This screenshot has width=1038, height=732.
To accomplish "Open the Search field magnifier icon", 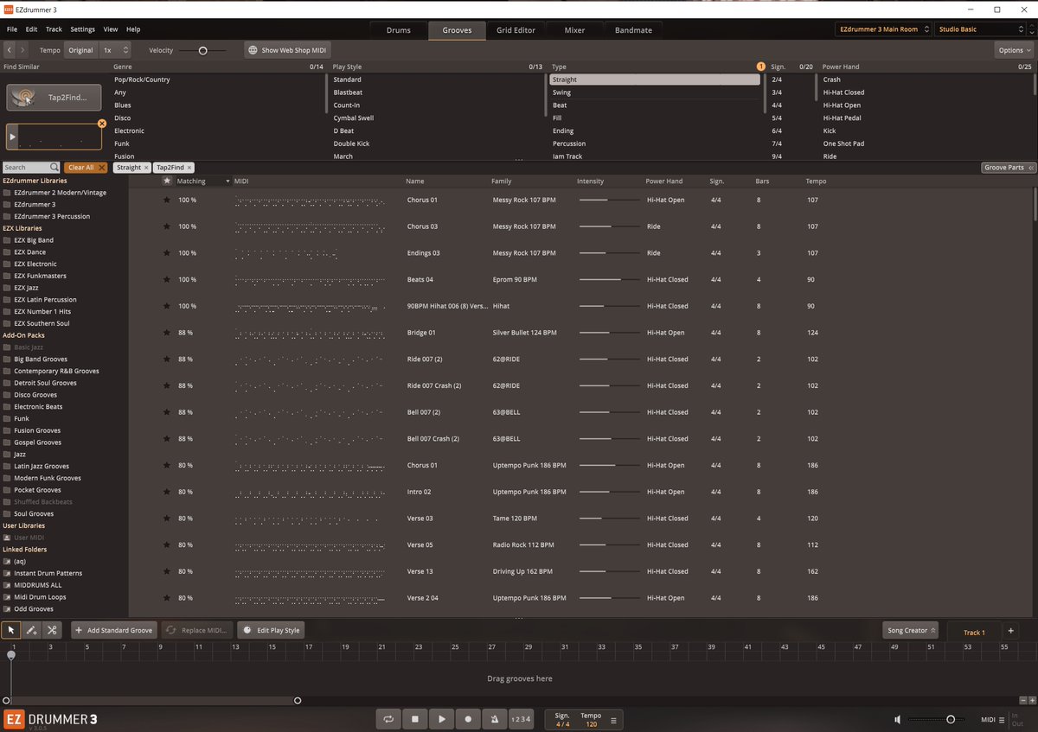I will [52, 167].
